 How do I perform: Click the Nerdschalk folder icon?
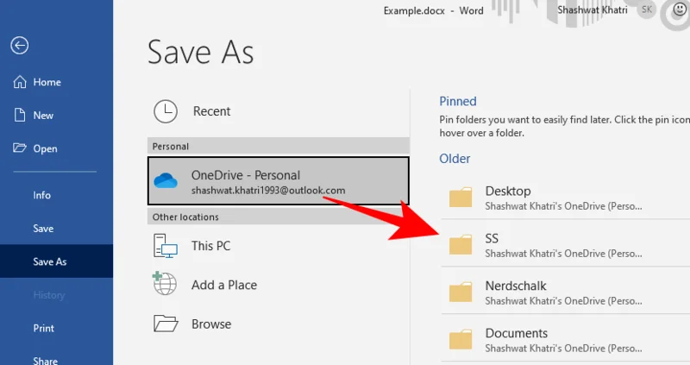coord(461,293)
